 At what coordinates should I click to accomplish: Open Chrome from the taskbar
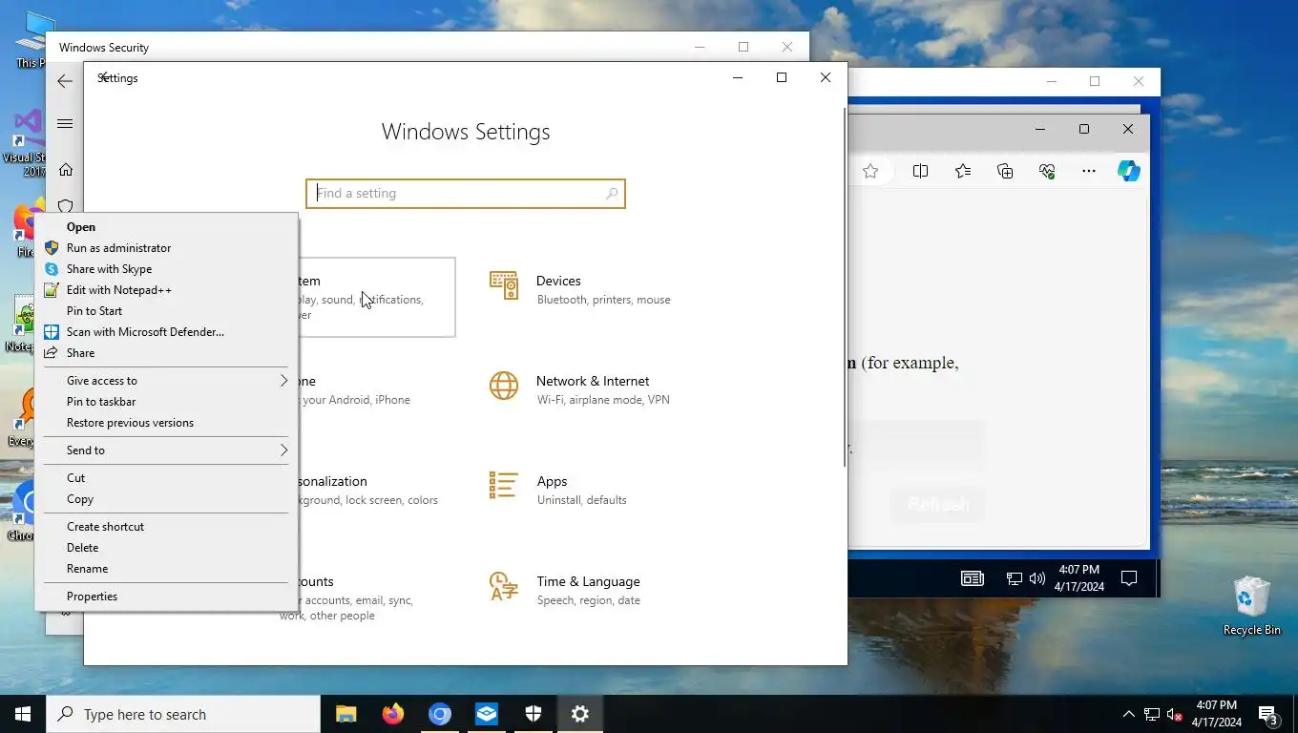439,714
